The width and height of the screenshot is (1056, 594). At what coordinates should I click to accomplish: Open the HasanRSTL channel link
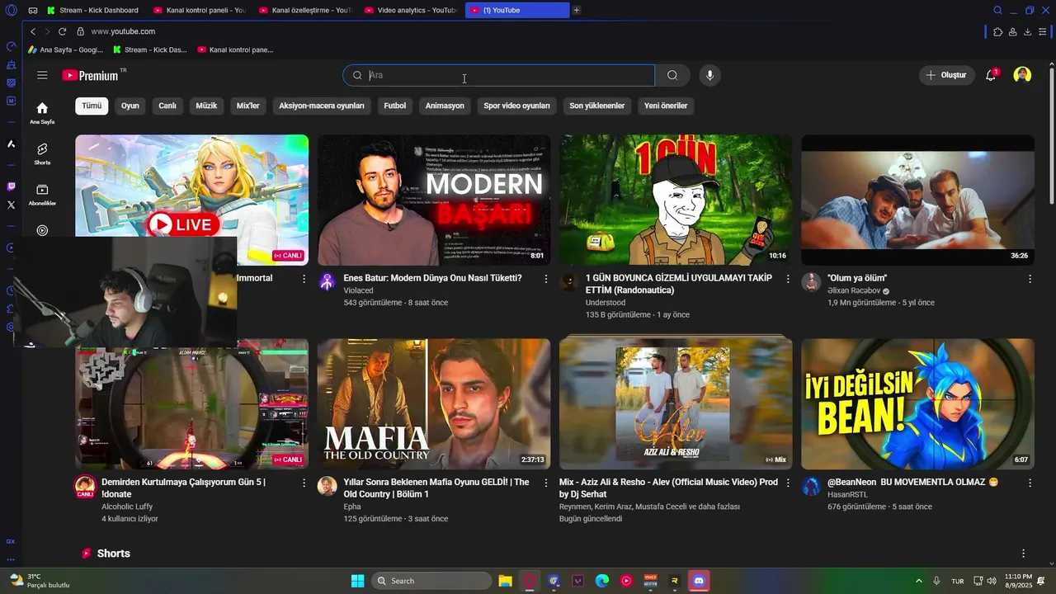tap(847, 494)
